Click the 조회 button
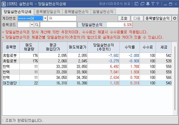This screenshot has width=179, height=125. click(x=124, y=18)
